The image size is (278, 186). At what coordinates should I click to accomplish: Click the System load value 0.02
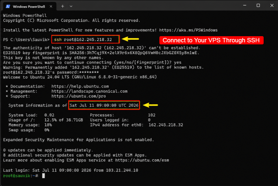(49, 115)
